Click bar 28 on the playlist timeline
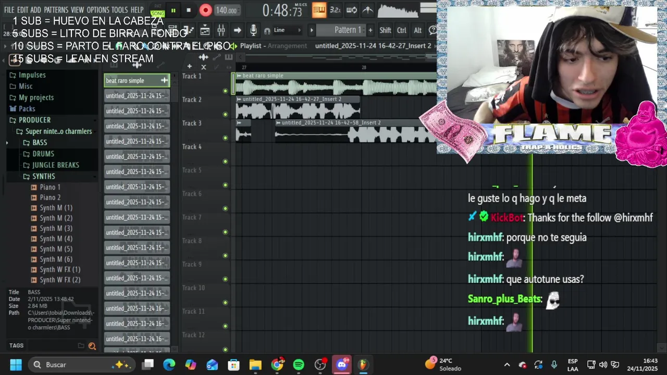The height and width of the screenshot is (375, 667). (364, 67)
